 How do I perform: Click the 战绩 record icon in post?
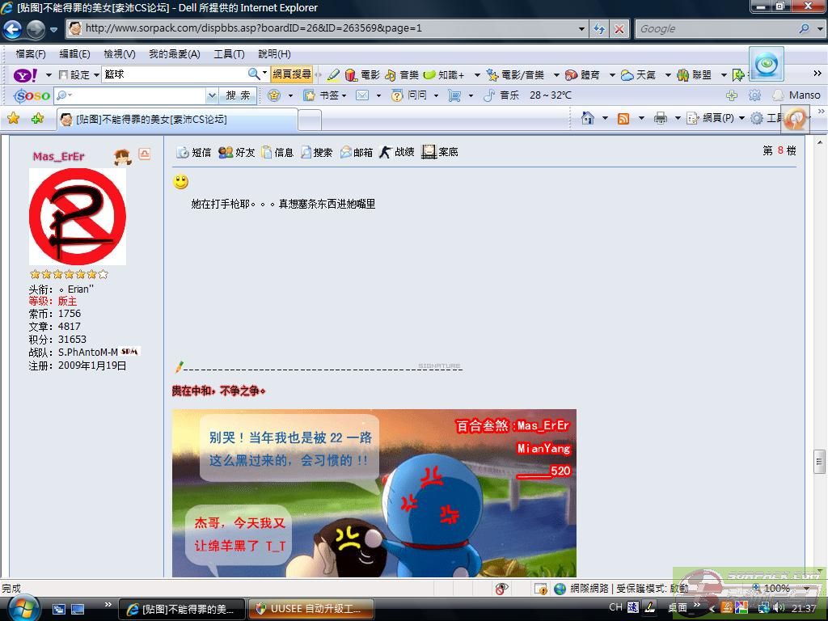point(396,152)
